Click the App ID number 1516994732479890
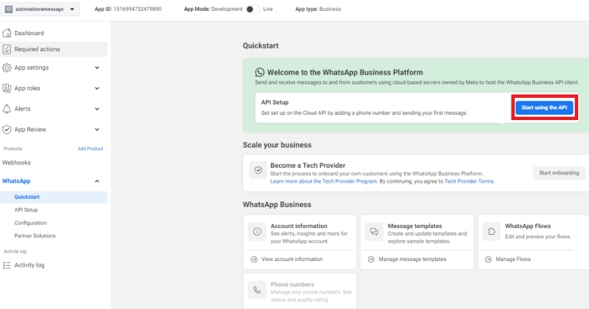The image size is (589, 309). (x=138, y=9)
